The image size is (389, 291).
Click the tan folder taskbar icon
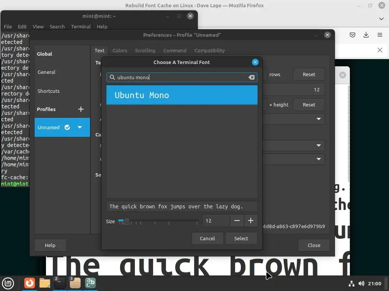point(75,283)
